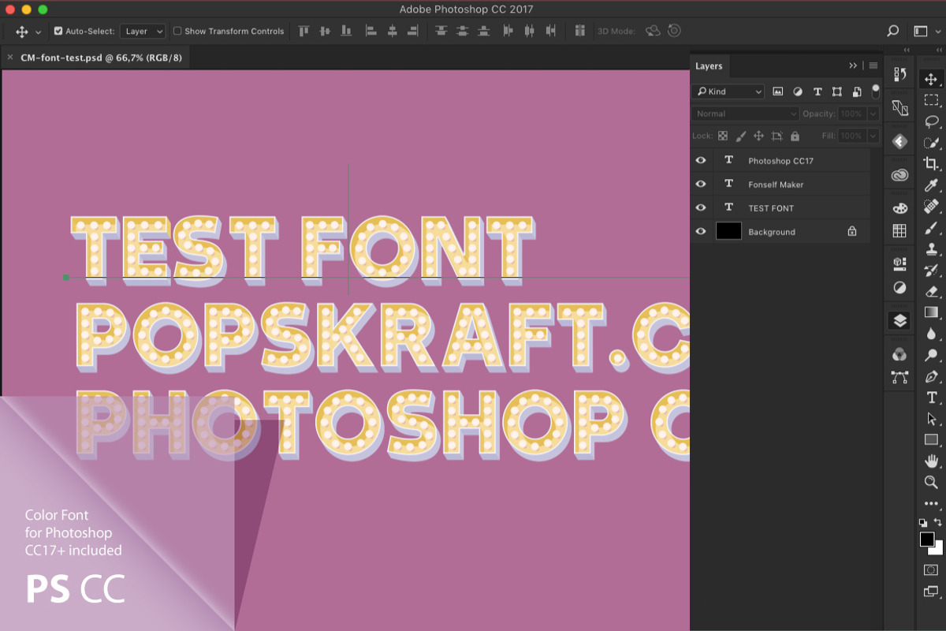Viewport: 946px width, 631px height.
Task: Open the Color palette panel icon
Action: [x=899, y=208]
